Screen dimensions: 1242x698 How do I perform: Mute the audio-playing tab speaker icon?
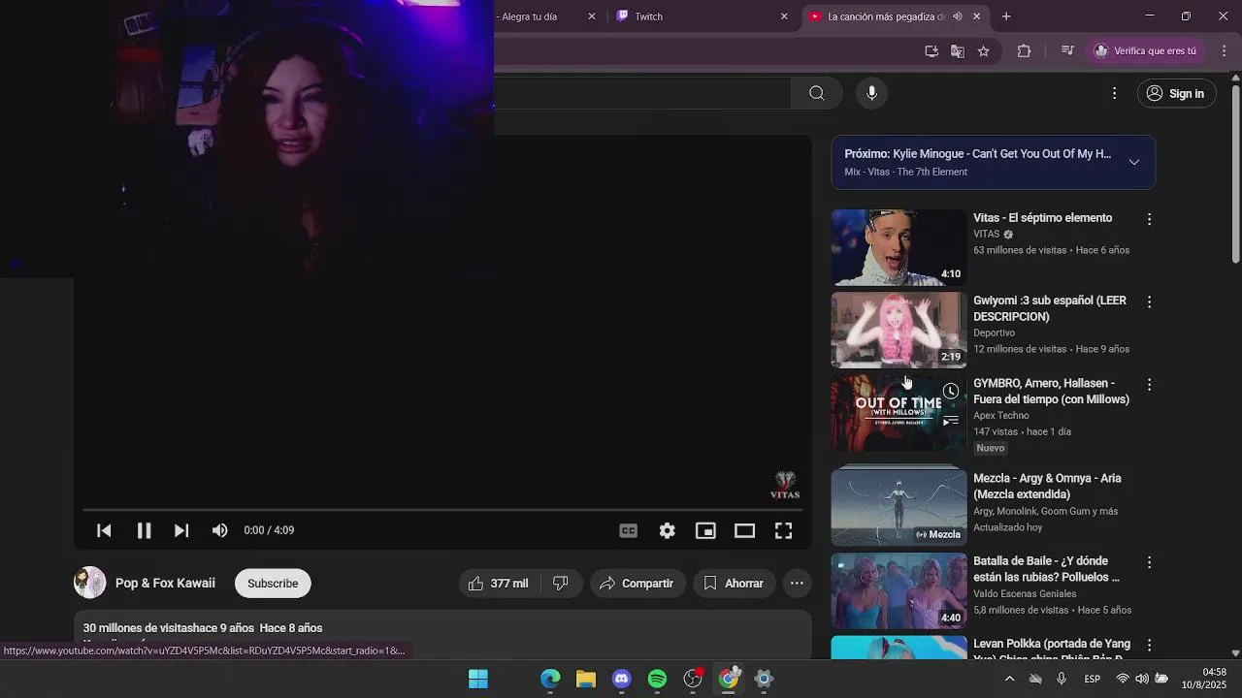pos(958,16)
